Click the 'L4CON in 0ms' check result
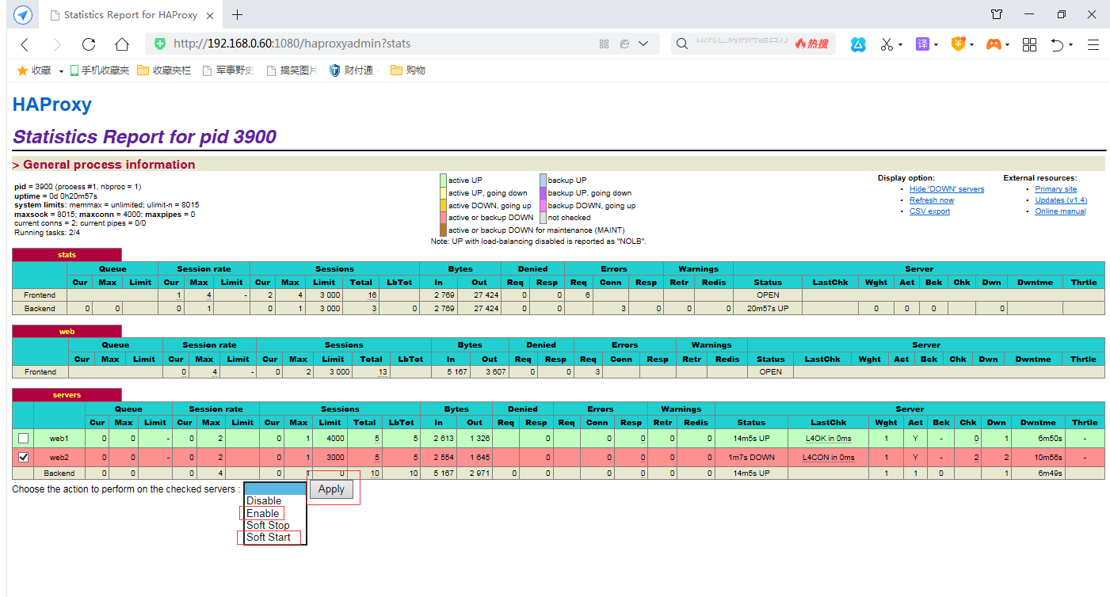 pyautogui.click(x=828, y=457)
